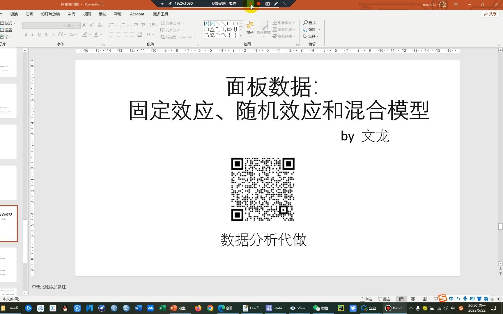
Task: Toggle Underline formatting
Action: coord(39,35)
